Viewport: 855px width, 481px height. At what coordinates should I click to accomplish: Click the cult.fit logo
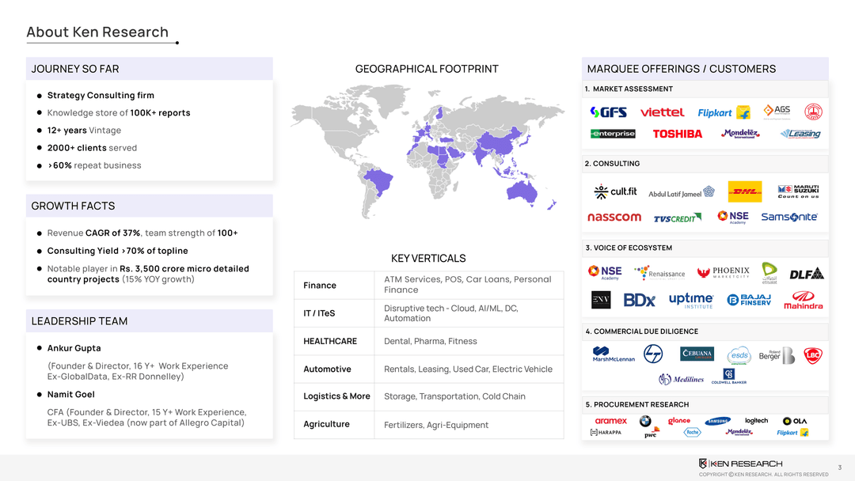coord(615,191)
